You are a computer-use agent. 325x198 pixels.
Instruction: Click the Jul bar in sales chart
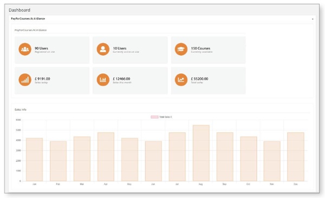(177, 157)
